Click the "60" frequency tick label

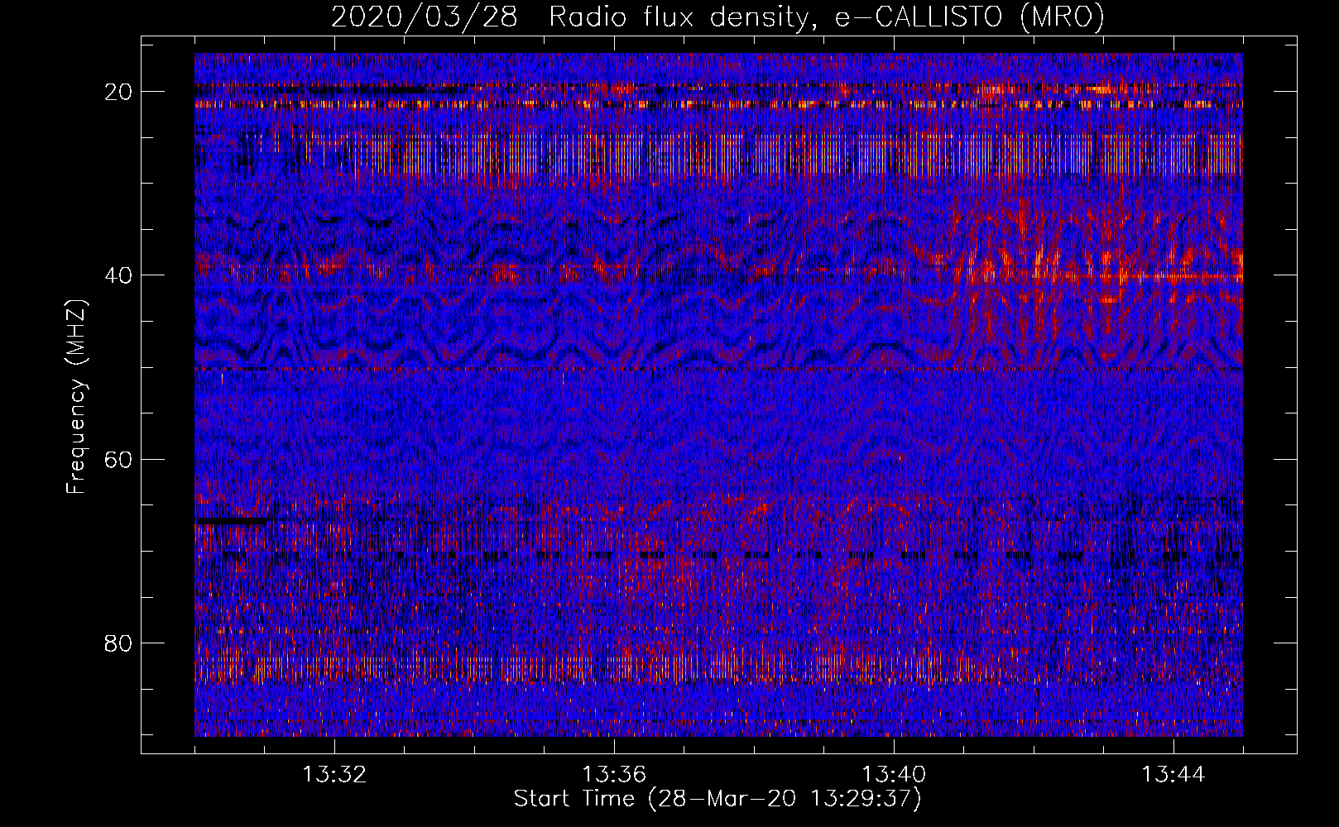tap(119, 459)
